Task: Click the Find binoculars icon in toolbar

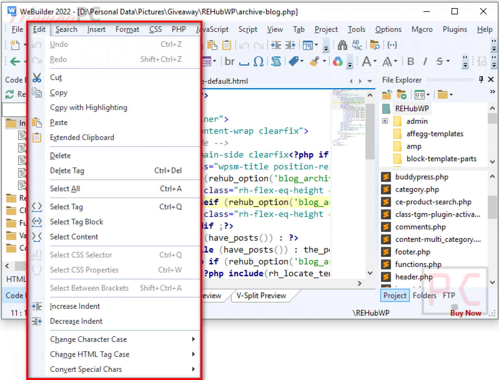Action: coord(342,45)
